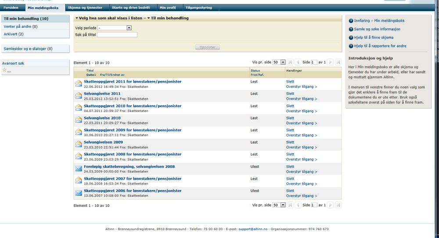Go to next page using top pagination arrow
Viewport: 439px width, 238px height.
pyautogui.click(x=331, y=62)
